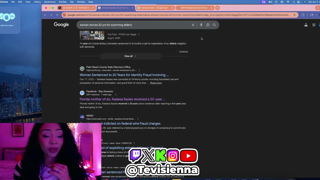Open Chrome extensions puzzle icon
Image resolution: width=320 pixels, height=180 pixels.
[303, 15]
